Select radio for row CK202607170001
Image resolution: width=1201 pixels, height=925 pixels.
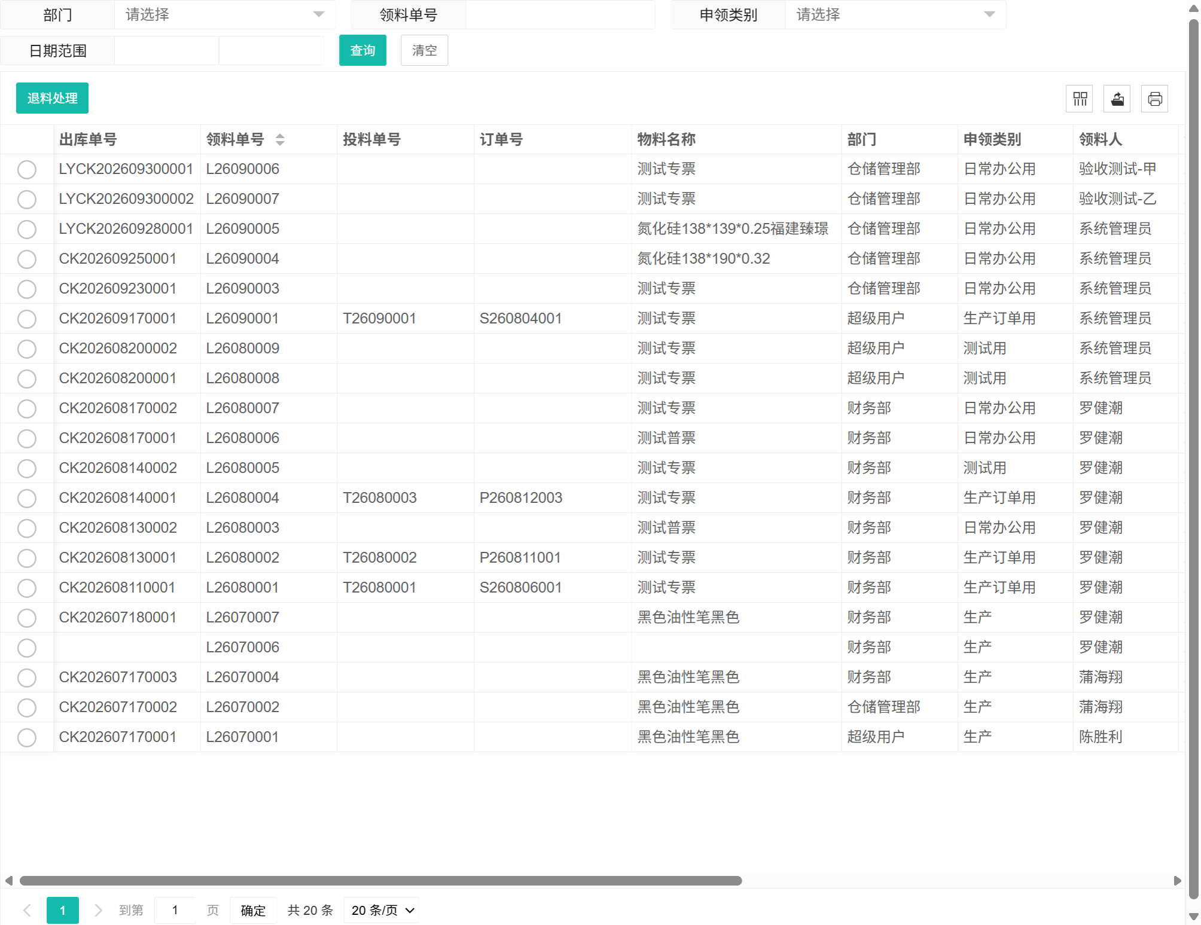click(x=27, y=738)
